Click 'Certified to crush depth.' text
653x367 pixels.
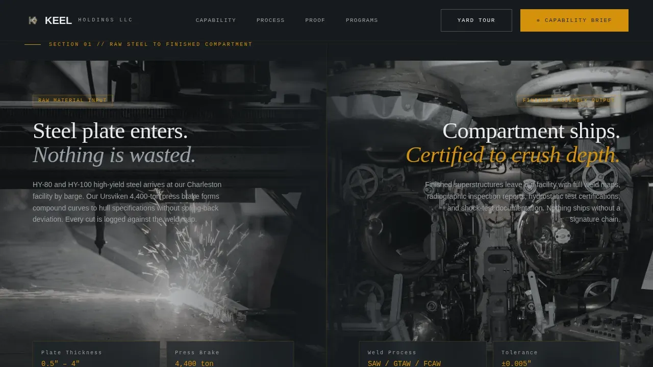click(x=513, y=155)
